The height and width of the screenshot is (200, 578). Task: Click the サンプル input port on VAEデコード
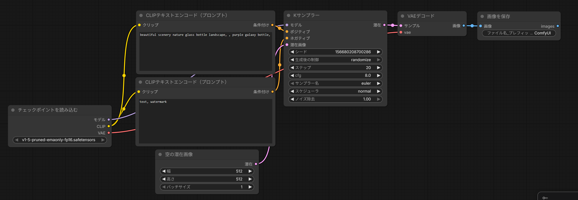click(x=401, y=26)
